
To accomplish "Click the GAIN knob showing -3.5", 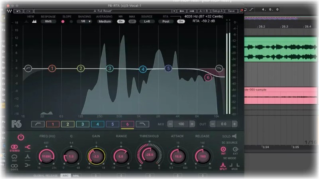I will pos(96,156).
